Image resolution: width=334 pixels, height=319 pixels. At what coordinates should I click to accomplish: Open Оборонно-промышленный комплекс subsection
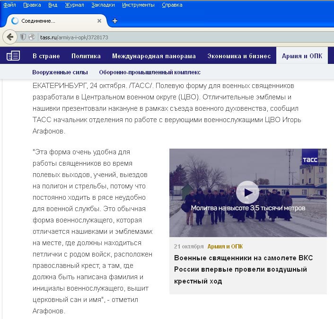150,72
